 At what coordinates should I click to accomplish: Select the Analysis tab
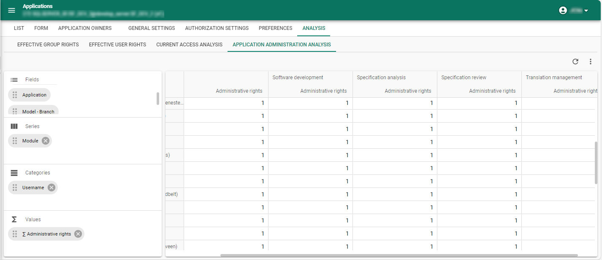coord(314,28)
